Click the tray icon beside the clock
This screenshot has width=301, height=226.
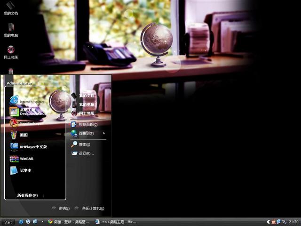coord(284,222)
